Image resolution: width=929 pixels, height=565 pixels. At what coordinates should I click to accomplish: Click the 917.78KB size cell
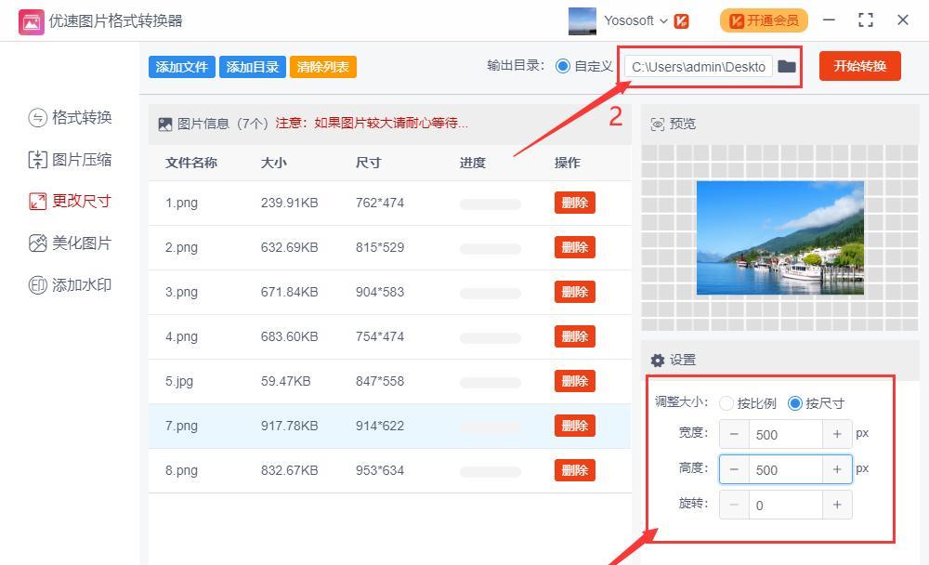pos(289,426)
